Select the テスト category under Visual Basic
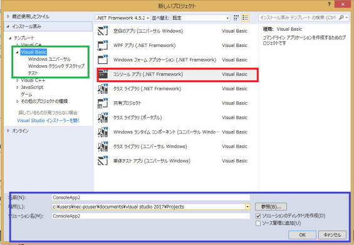The height and width of the screenshot is (245, 354). click(33, 73)
